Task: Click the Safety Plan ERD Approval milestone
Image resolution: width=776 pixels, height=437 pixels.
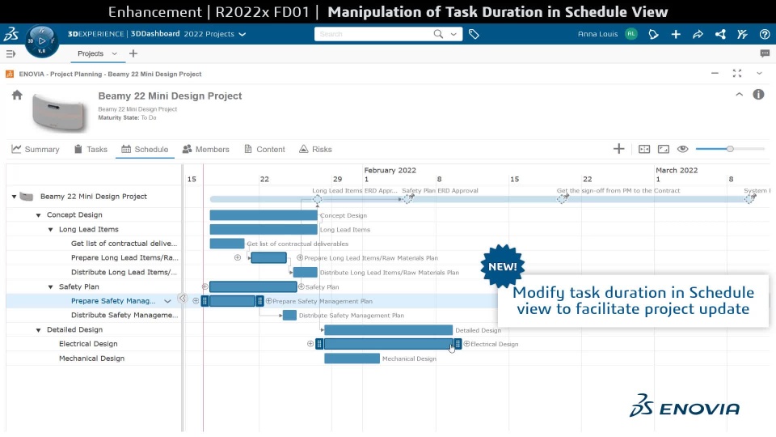Action: click(407, 199)
